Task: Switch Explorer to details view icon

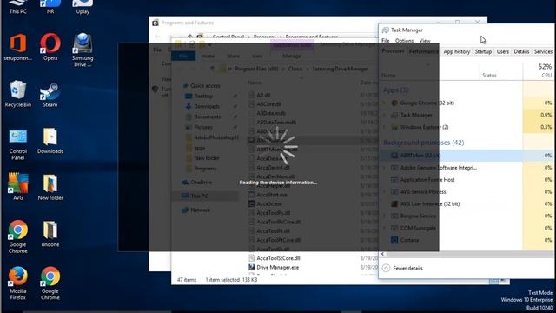Action: coord(493,281)
